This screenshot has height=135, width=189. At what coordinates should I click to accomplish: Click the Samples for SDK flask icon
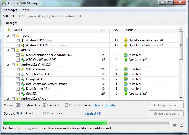[x=23, y=74]
